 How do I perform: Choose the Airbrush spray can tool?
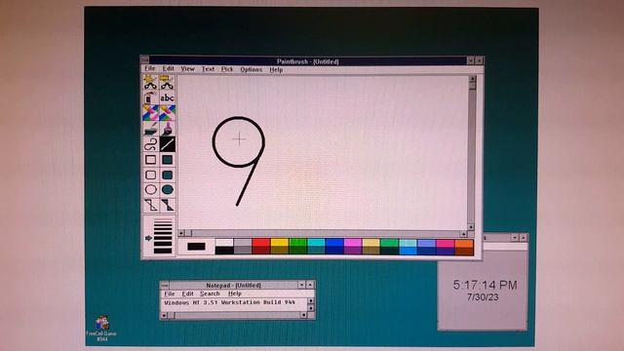tap(150, 97)
